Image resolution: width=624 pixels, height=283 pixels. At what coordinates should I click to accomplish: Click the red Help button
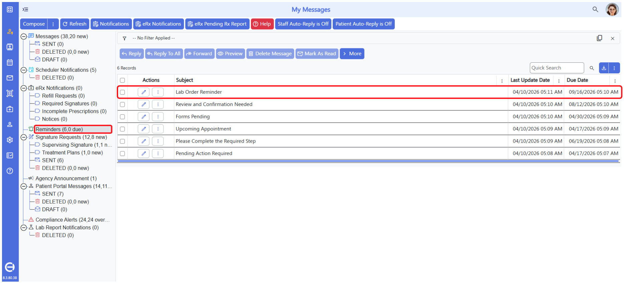(x=262, y=24)
